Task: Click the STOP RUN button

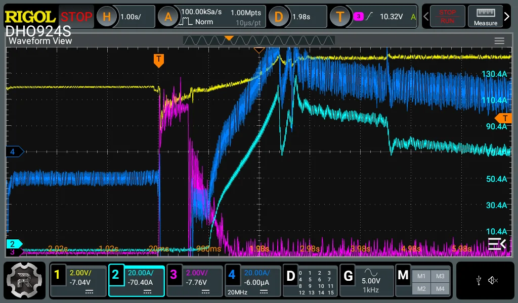Action: tap(447, 17)
